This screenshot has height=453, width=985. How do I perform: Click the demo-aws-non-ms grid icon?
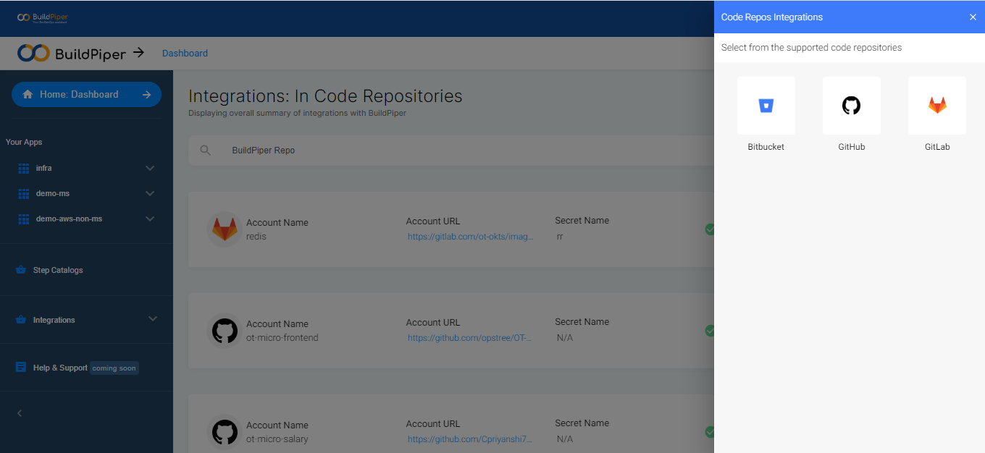click(23, 219)
